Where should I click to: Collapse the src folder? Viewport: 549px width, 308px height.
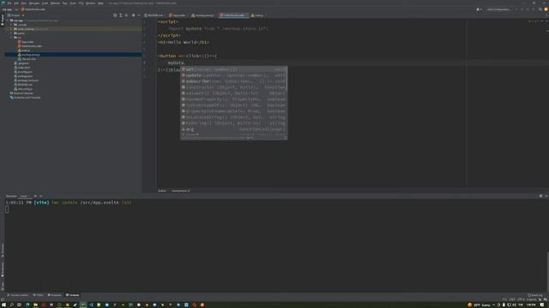point(11,38)
